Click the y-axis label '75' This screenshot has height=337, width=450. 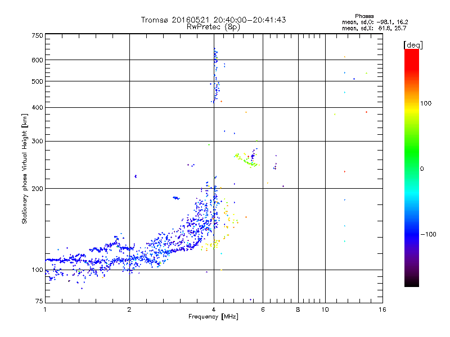click(x=39, y=301)
